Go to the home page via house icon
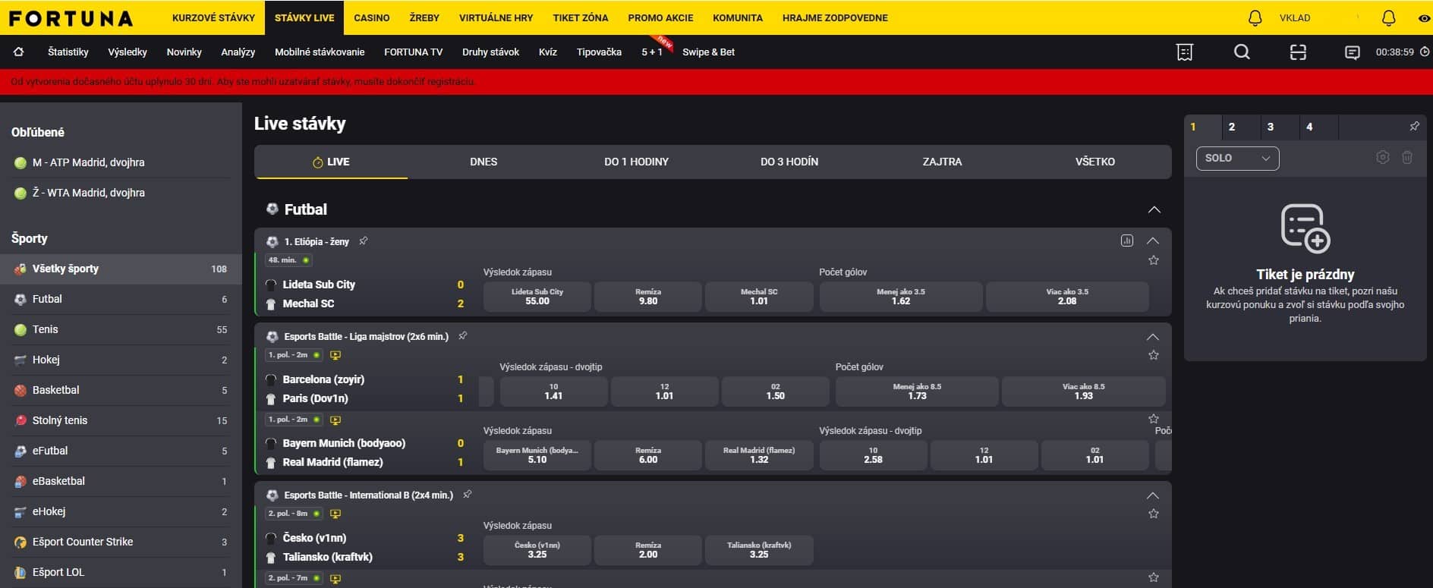Screen dimensions: 1433x588 tap(19, 52)
